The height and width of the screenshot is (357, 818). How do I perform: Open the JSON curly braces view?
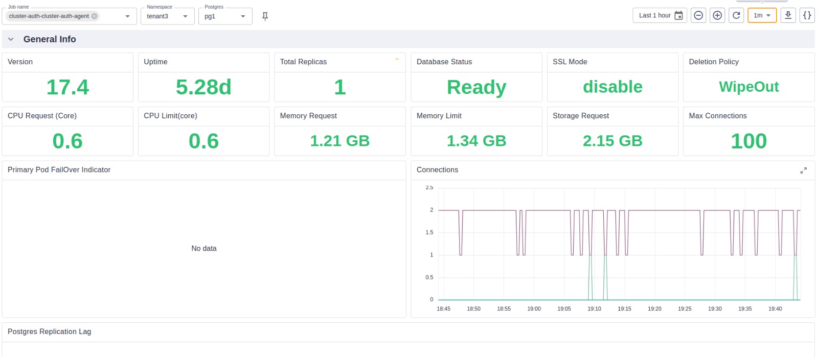(807, 15)
